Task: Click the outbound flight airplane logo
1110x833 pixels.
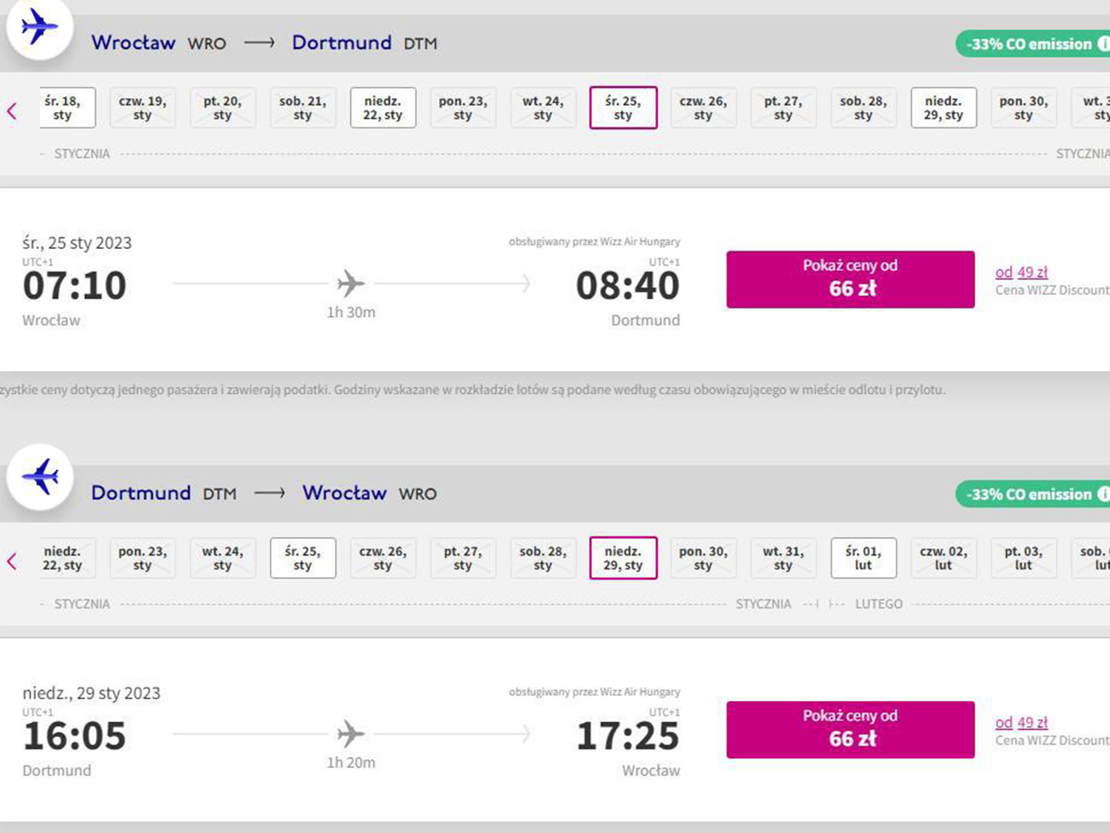Action: [39, 27]
